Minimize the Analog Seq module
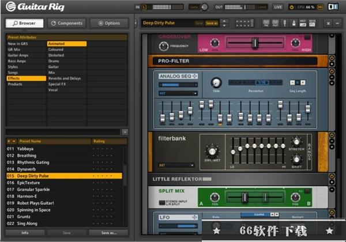Image resolution: width=346 pixels, height=242 pixels. click(332, 77)
